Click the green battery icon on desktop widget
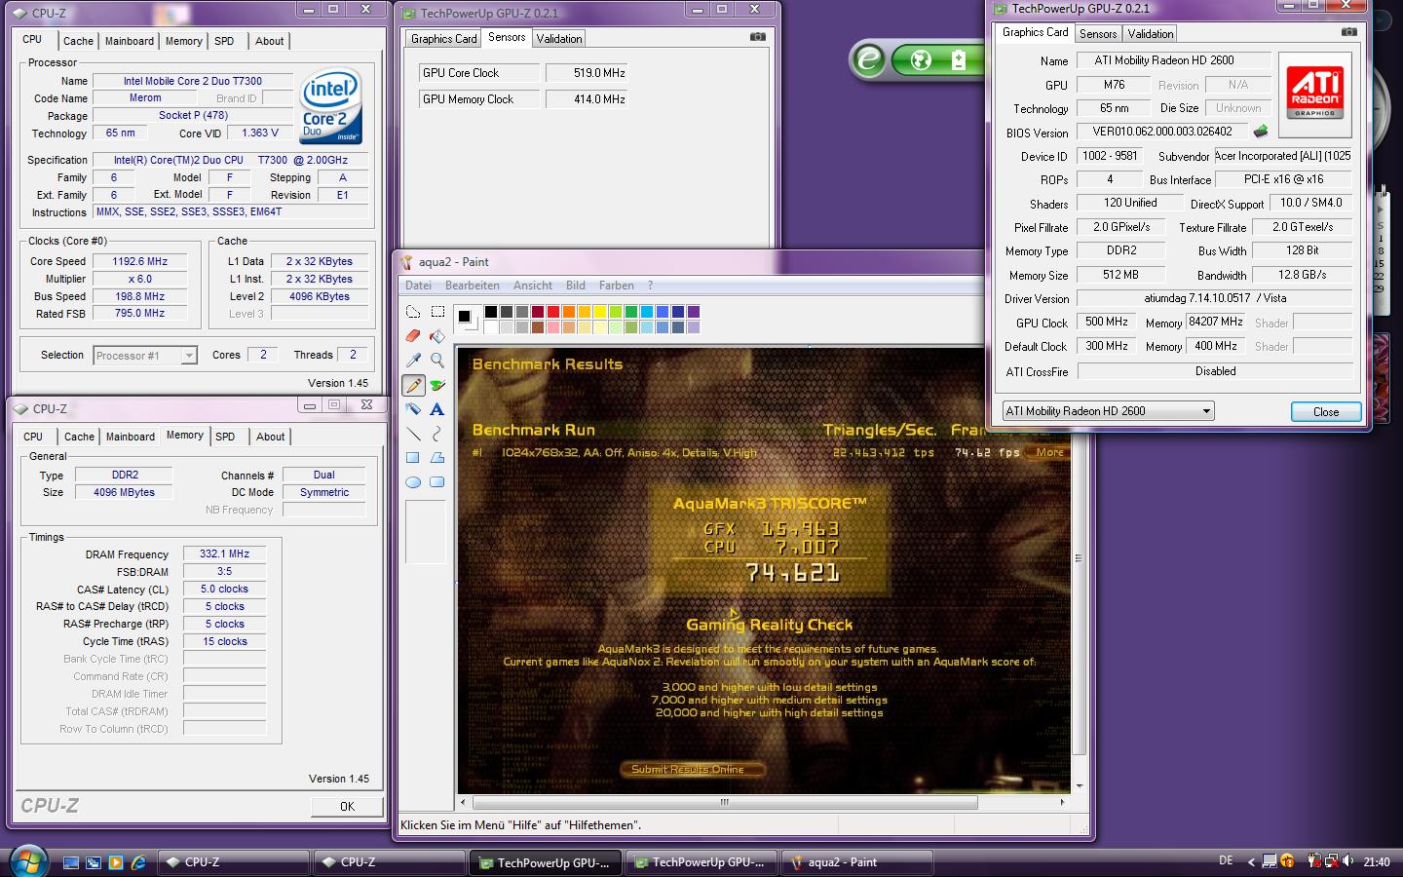1403x877 pixels. pyautogui.click(x=959, y=60)
